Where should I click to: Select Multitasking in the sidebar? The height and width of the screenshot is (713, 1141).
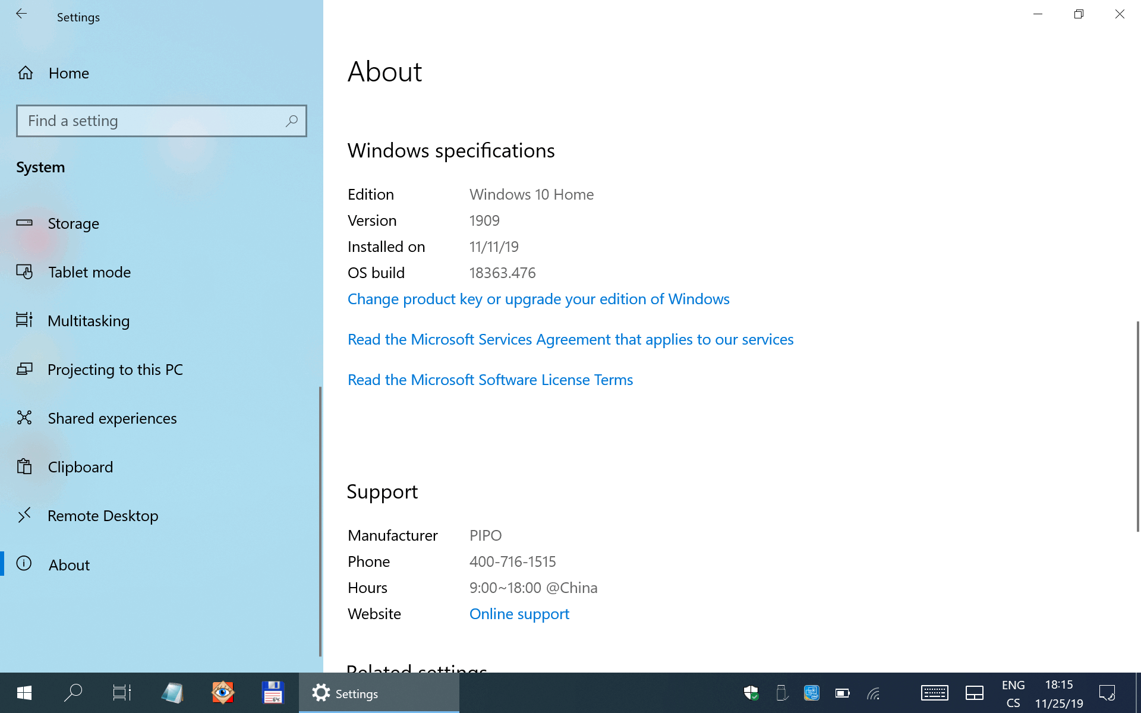(x=88, y=321)
